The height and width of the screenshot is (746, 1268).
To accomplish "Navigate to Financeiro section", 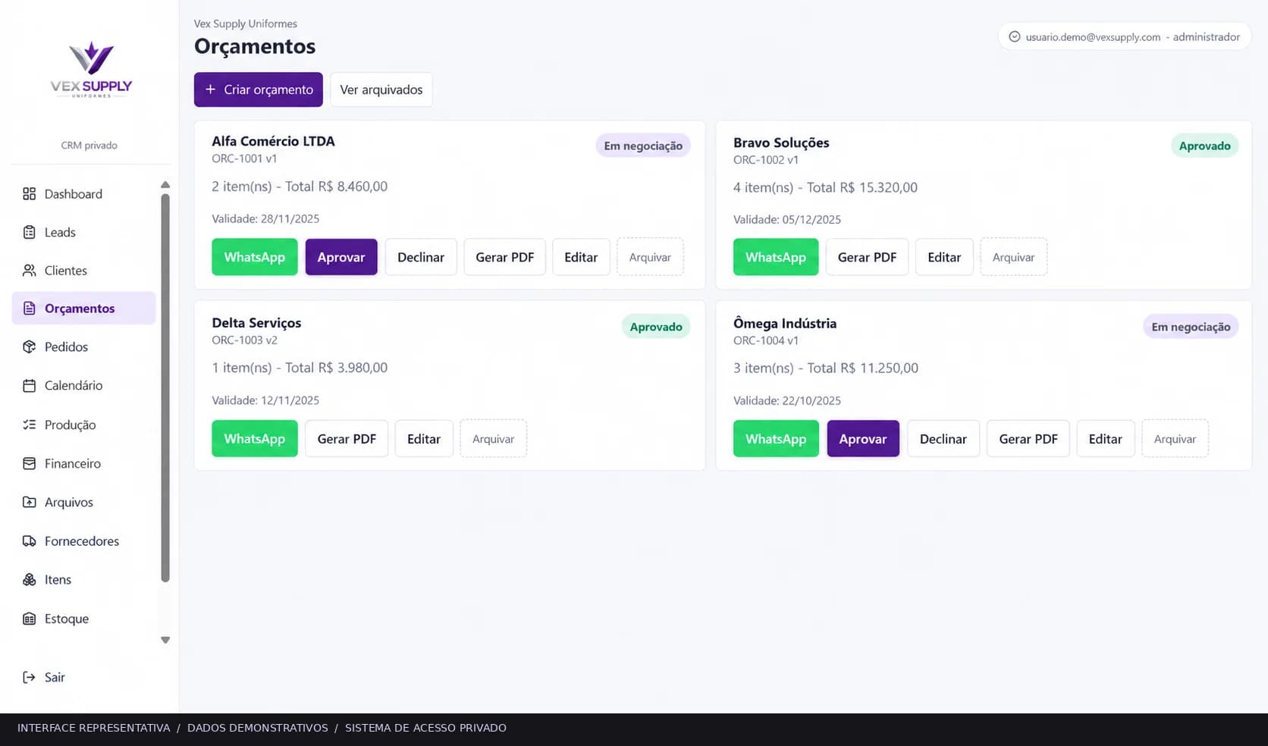I will [x=84, y=463].
